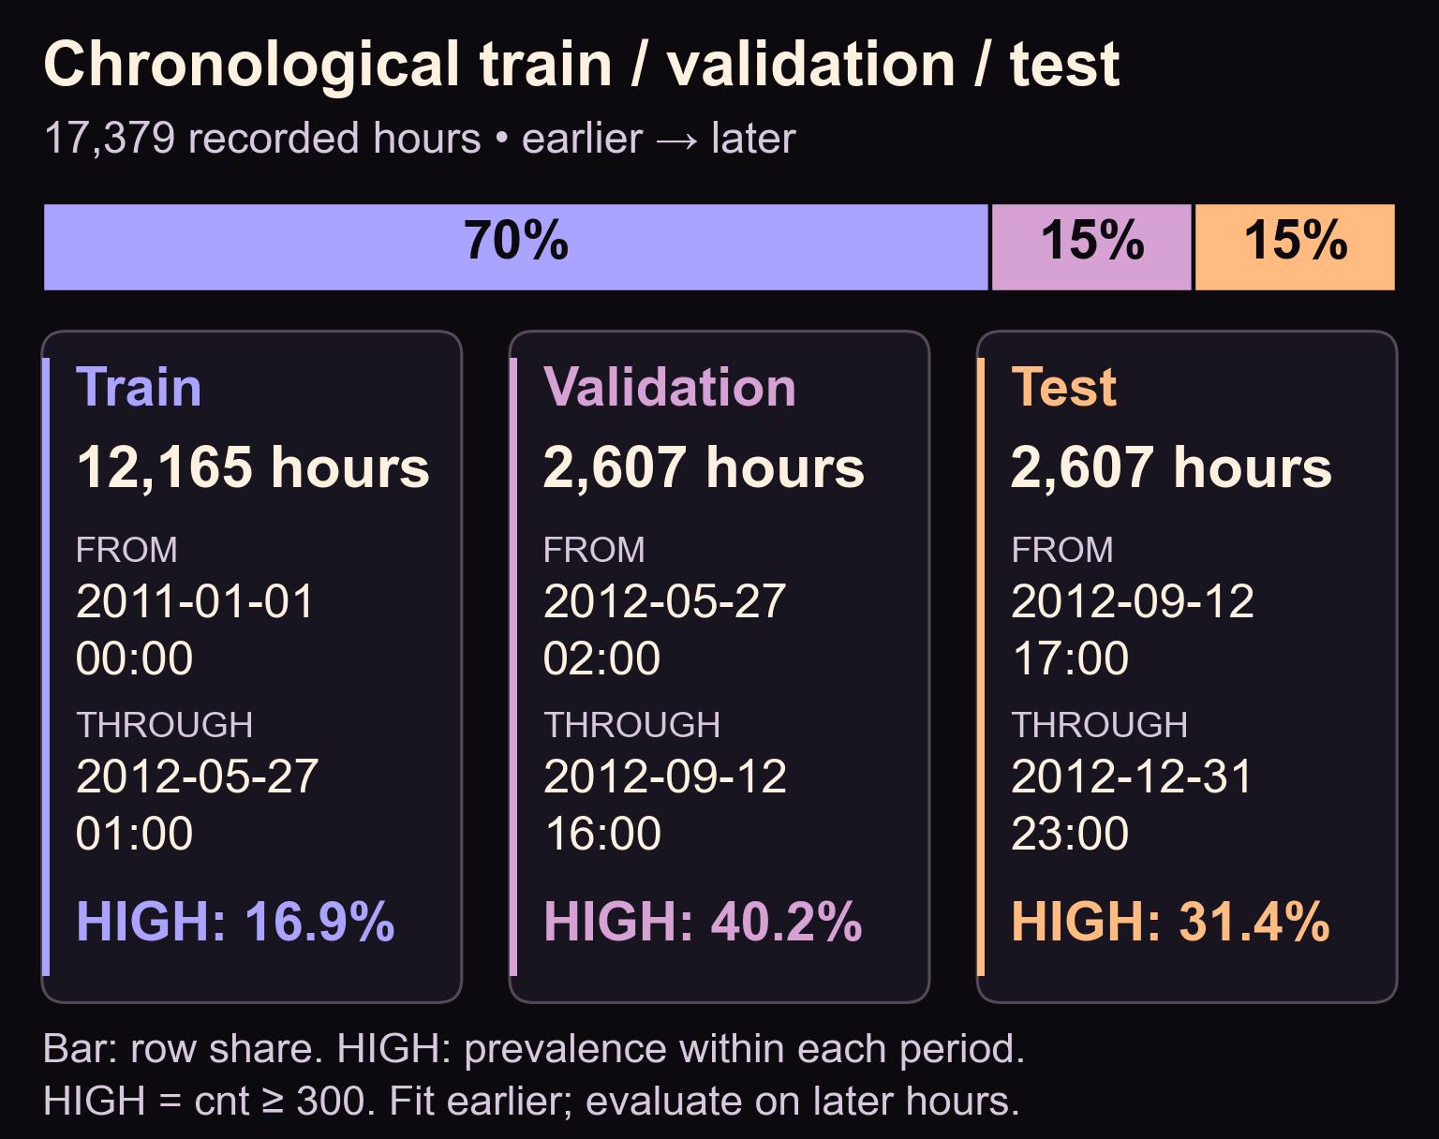1439x1139 pixels.
Task: Click the chart title text
Action: tap(582, 66)
